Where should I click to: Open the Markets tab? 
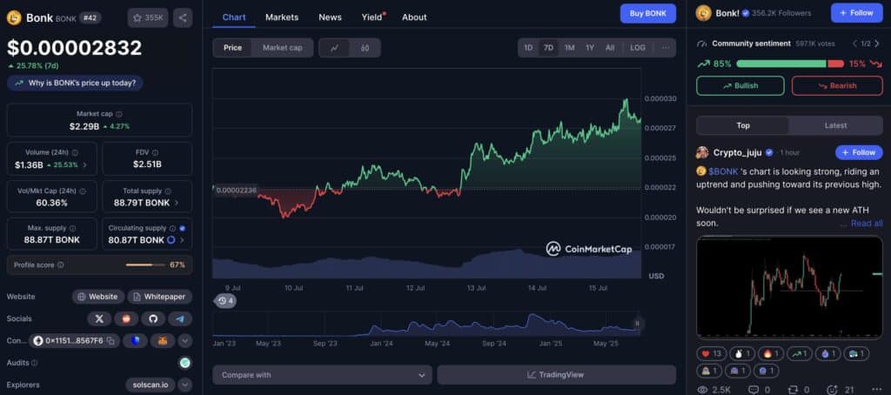[282, 17]
